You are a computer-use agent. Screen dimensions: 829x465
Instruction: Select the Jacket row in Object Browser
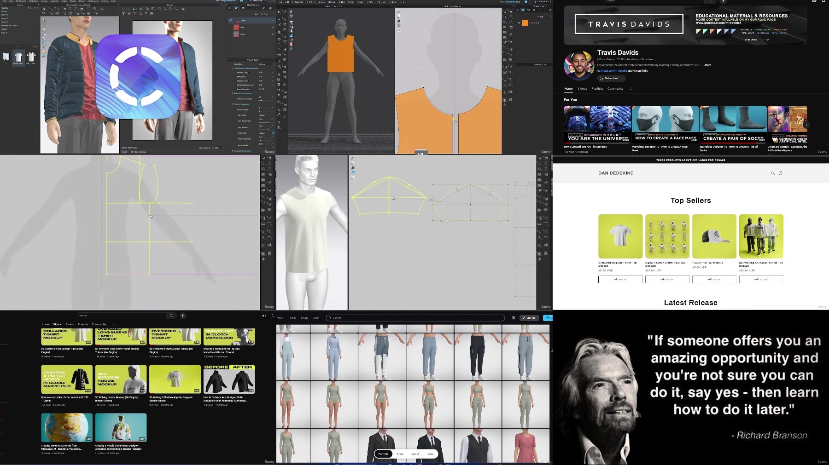tap(251, 21)
